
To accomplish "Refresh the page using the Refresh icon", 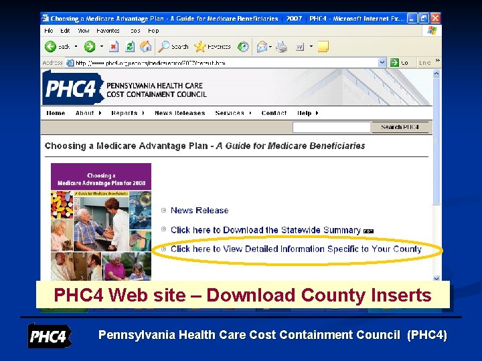I will coord(130,47).
